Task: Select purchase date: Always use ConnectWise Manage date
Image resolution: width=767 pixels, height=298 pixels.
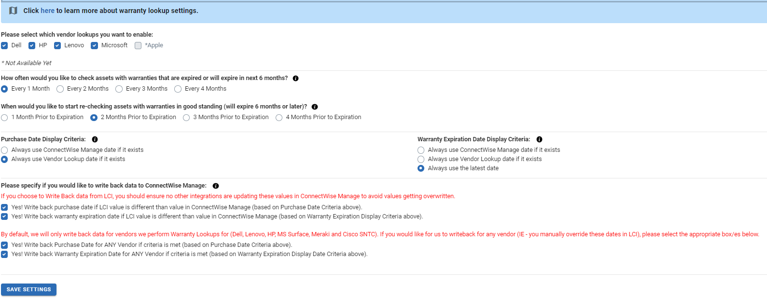Action: pyautogui.click(x=4, y=150)
